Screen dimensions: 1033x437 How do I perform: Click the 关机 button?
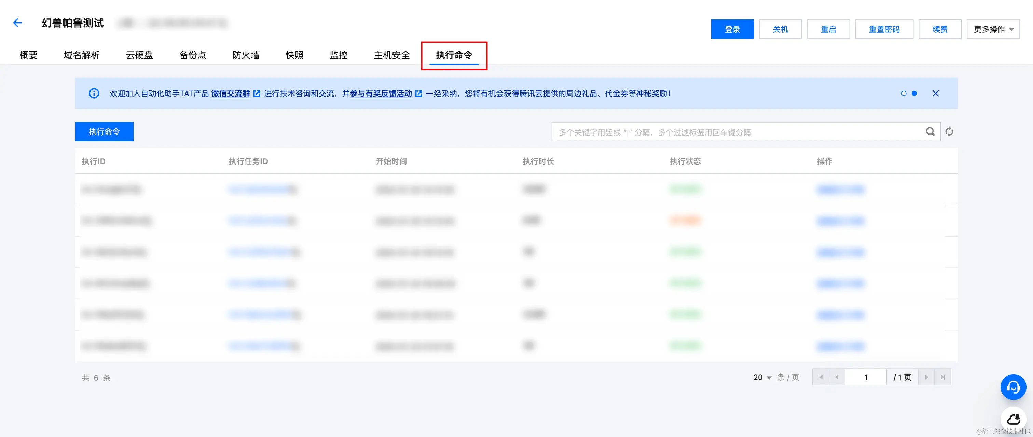pyautogui.click(x=780, y=29)
